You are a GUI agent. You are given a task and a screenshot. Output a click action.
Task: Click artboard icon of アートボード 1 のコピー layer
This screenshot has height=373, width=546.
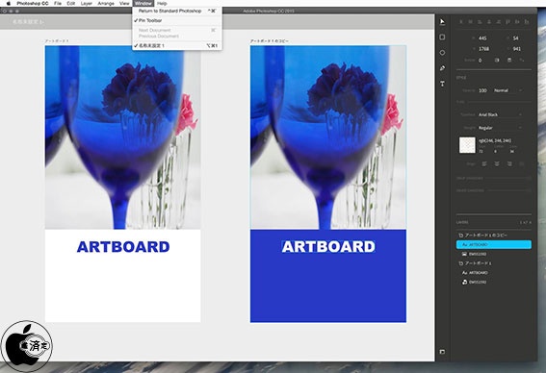[x=460, y=236]
